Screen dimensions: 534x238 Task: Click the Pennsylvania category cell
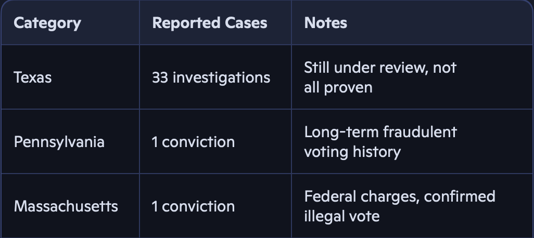[x=59, y=142]
